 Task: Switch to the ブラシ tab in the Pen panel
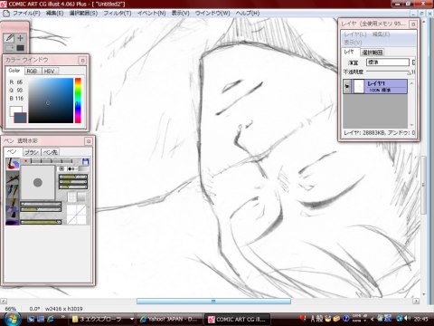click(x=32, y=152)
